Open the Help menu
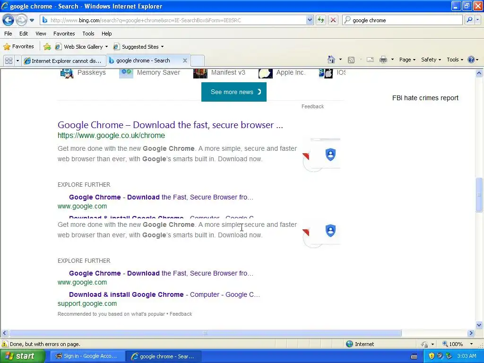This screenshot has width=484, height=363. tap(106, 34)
